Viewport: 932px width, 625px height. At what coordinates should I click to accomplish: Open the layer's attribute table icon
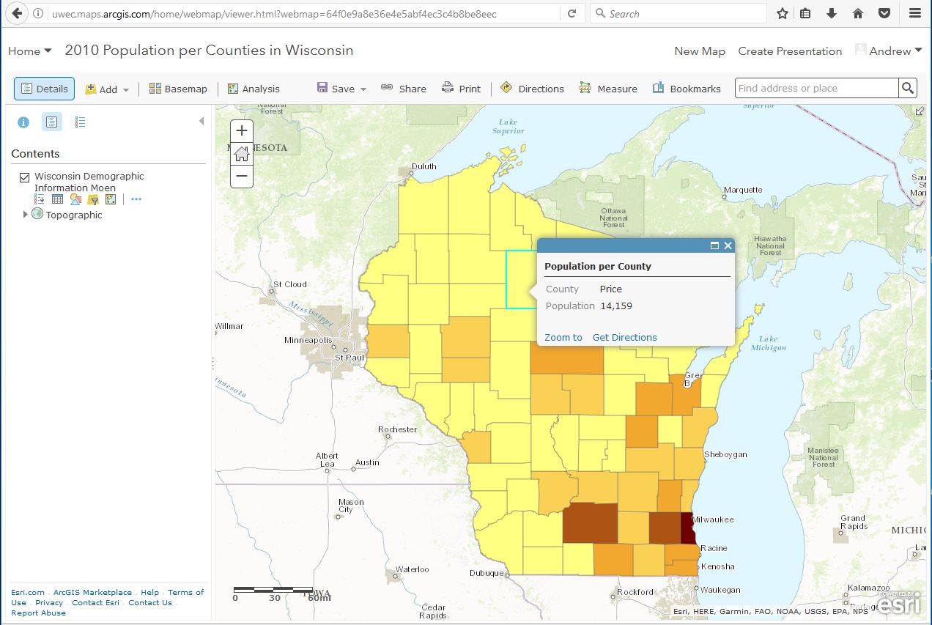(57, 199)
